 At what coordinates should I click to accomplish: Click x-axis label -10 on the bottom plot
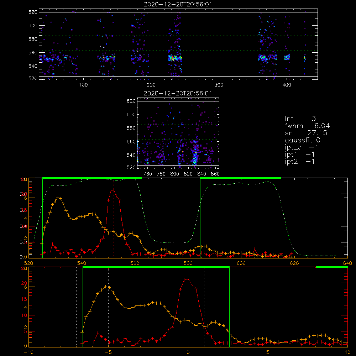point(28,352)
